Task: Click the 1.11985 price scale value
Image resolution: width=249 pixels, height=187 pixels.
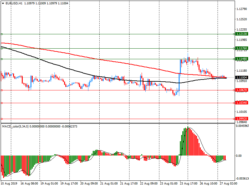Action: (242, 40)
